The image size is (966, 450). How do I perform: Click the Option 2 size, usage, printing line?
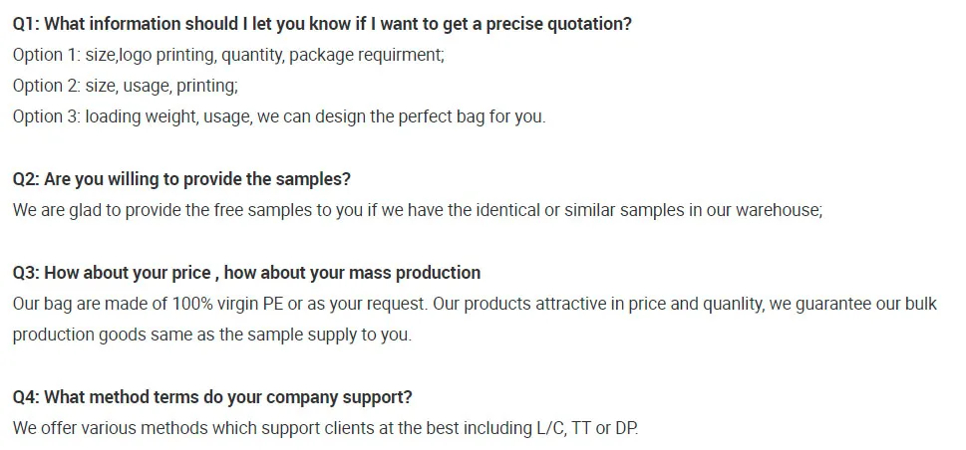coord(125,86)
